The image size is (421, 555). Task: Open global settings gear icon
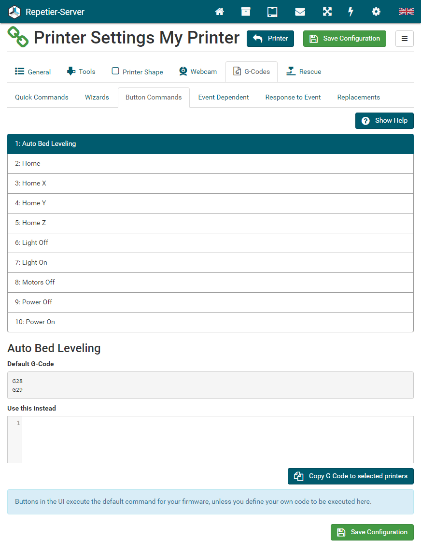point(376,12)
